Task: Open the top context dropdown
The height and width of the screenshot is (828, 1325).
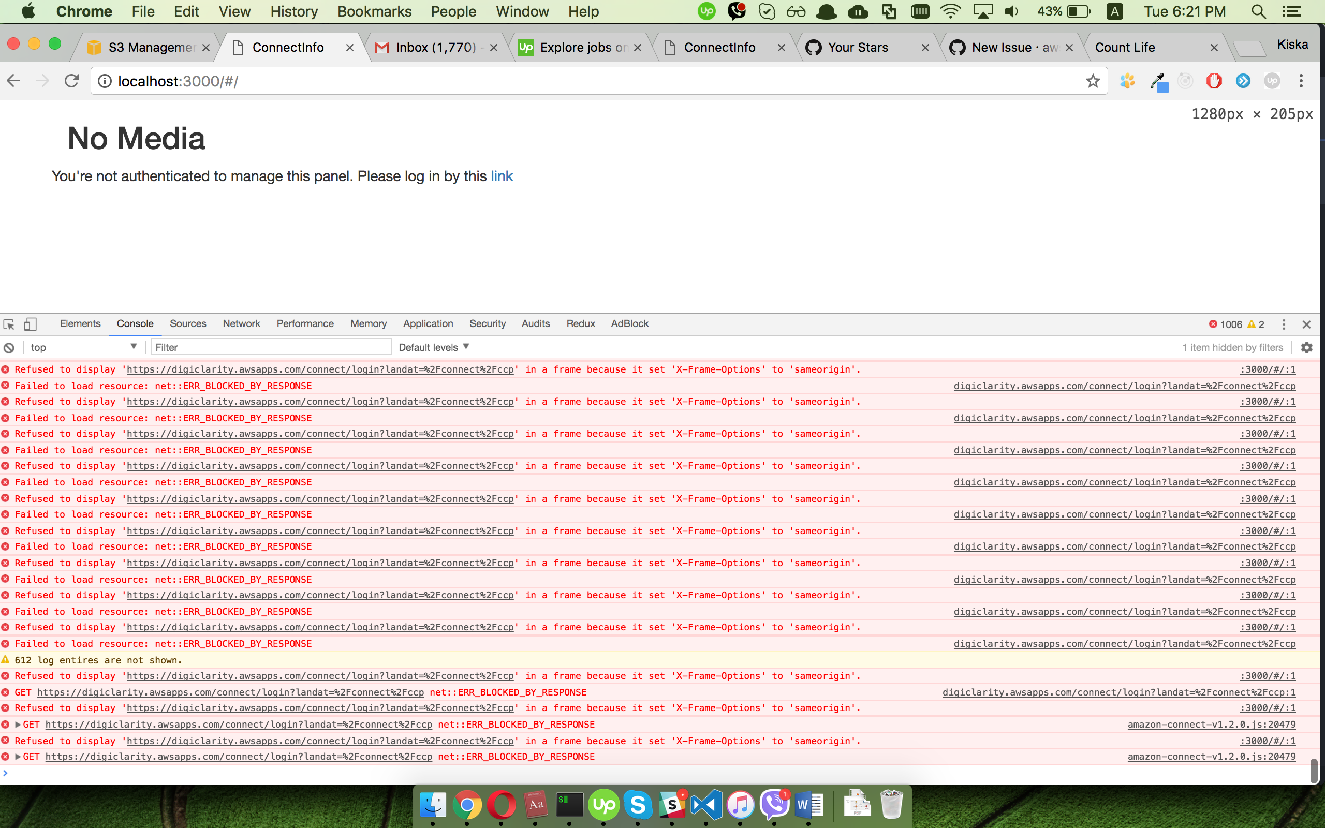Action: [83, 347]
